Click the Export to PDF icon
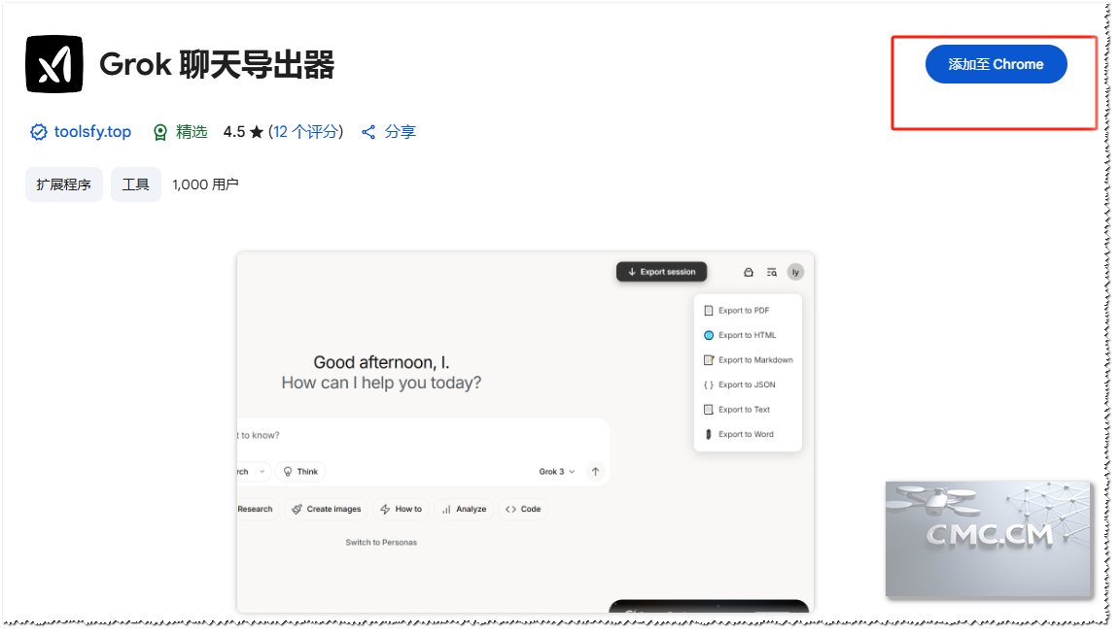The width and height of the screenshot is (1119, 634). click(x=709, y=311)
